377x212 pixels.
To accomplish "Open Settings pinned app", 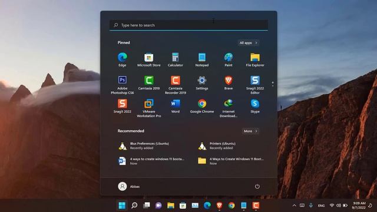I will click(202, 83).
